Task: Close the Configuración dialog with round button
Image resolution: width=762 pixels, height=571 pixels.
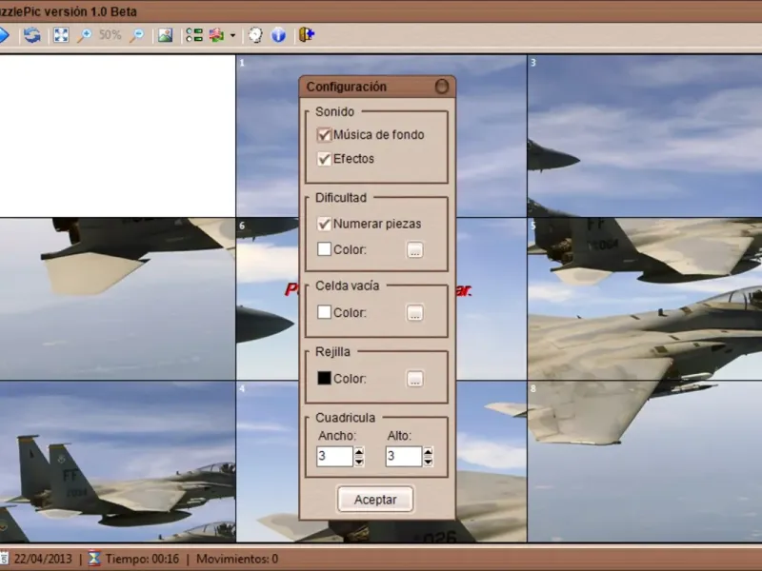Action: (441, 87)
